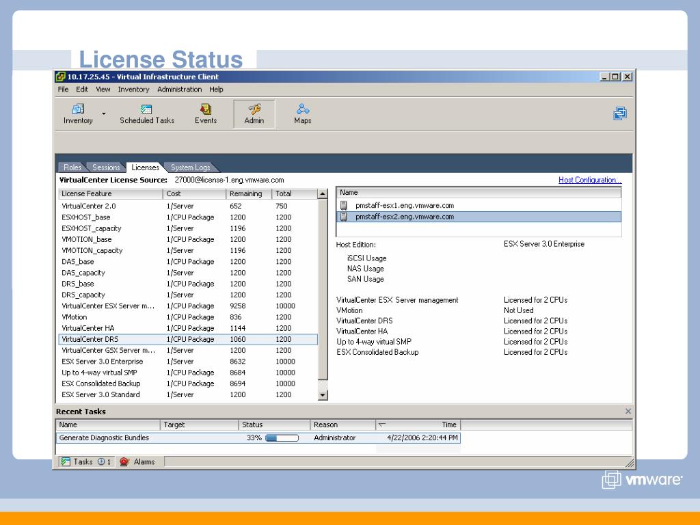Image resolution: width=700 pixels, height=525 pixels.
Task: Select the DRS_capacity license row
Action: click(188, 295)
